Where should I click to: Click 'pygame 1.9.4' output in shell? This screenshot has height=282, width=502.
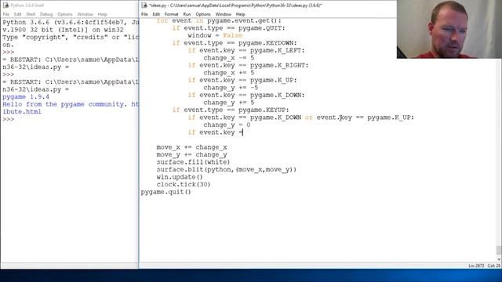pyautogui.click(x=26, y=97)
